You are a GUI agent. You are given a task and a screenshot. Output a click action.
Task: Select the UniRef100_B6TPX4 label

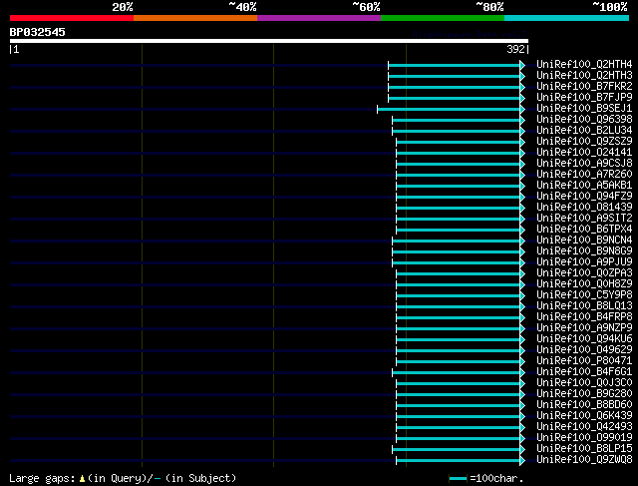[x=584, y=230]
